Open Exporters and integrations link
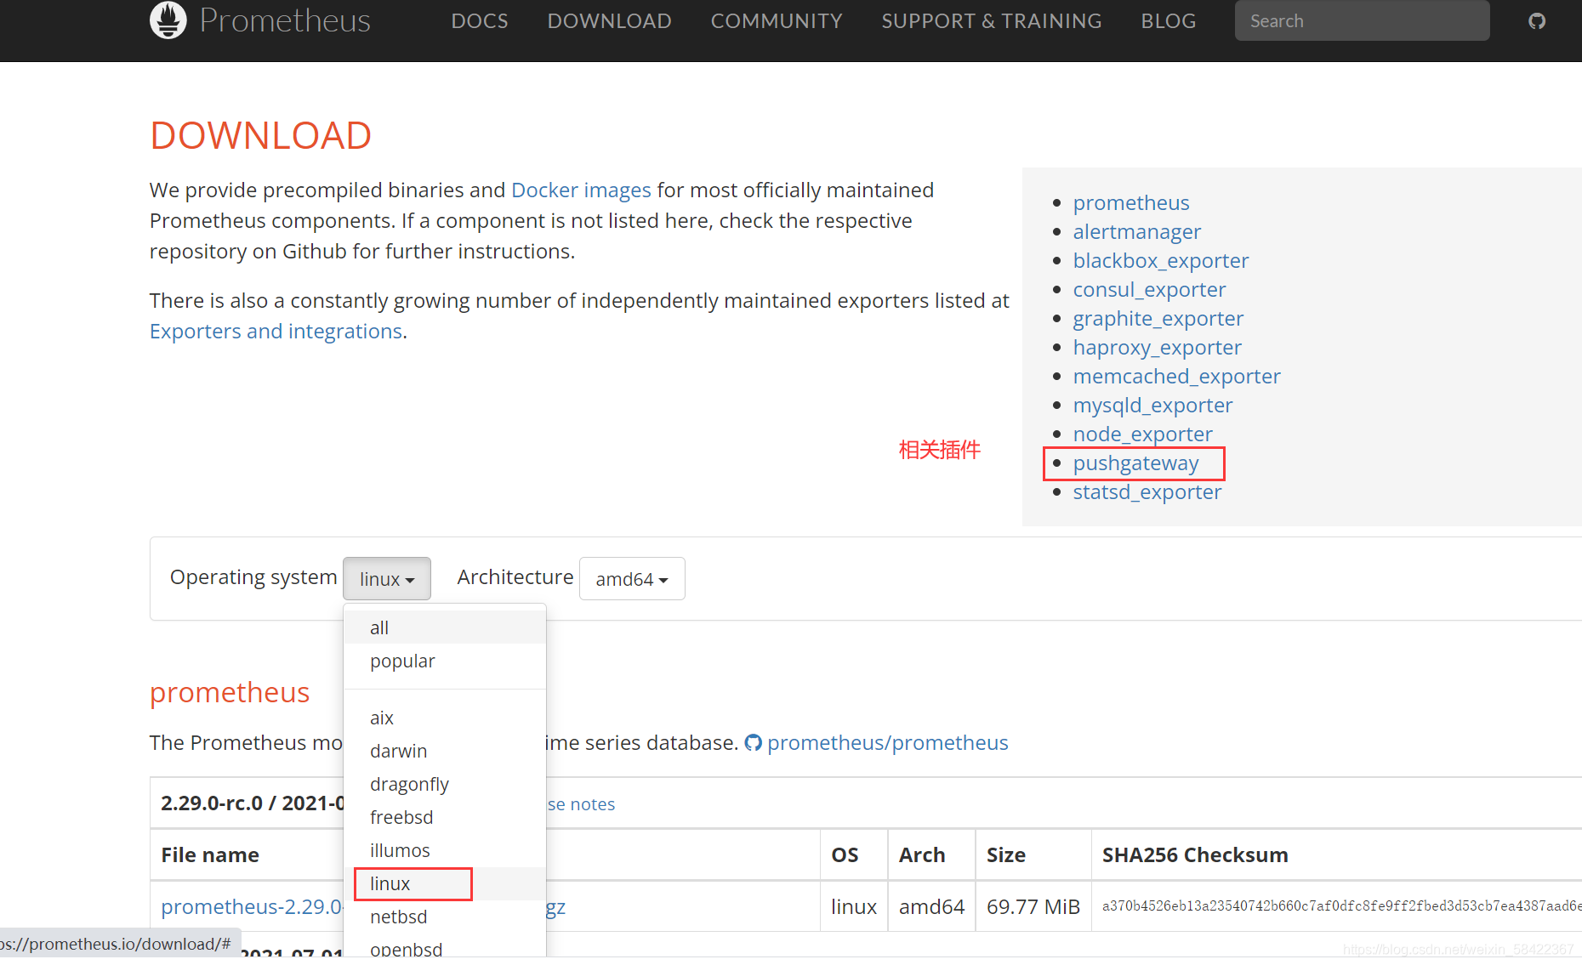 pos(276,331)
